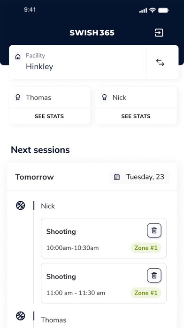Viewport: 184px width, 328px height.
Task: Delete the 11:00 am - 11:30 am Shooting session
Action: click(154, 275)
